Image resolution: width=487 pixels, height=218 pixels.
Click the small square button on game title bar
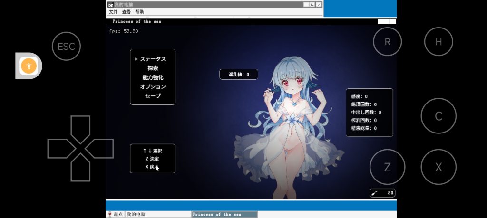pyautogui.click(x=393, y=21)
